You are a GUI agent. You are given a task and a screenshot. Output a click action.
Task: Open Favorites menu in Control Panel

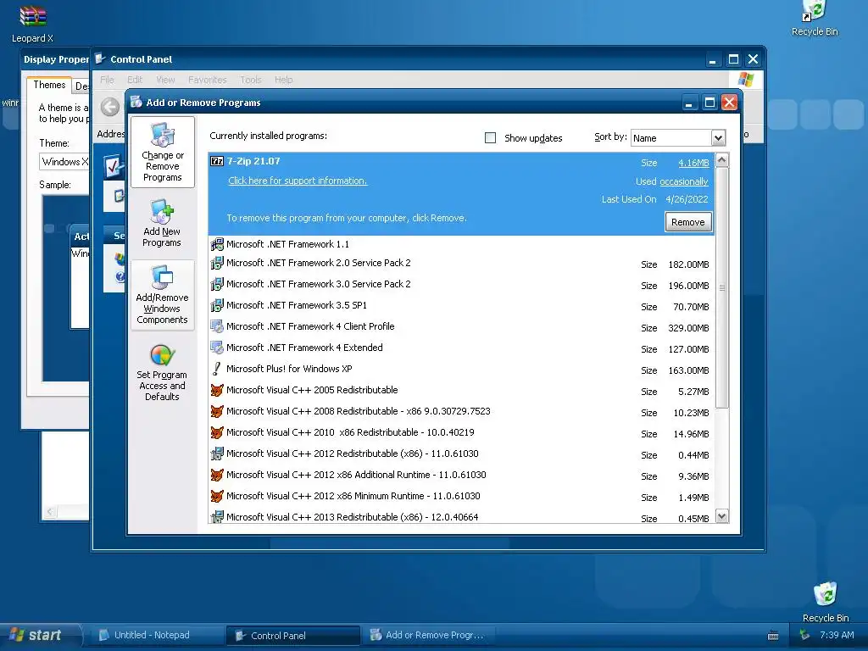click(x=208, y=80)
